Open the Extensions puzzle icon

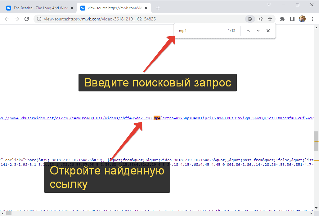(x=282, y=19)
